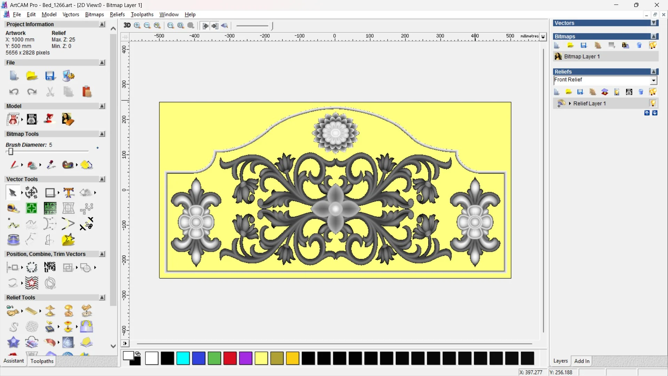Viewport: 668px width, 376px height.
Task: Switch to the Toolpaths tab
Action: pyautogui.click(x=42, y=361)
